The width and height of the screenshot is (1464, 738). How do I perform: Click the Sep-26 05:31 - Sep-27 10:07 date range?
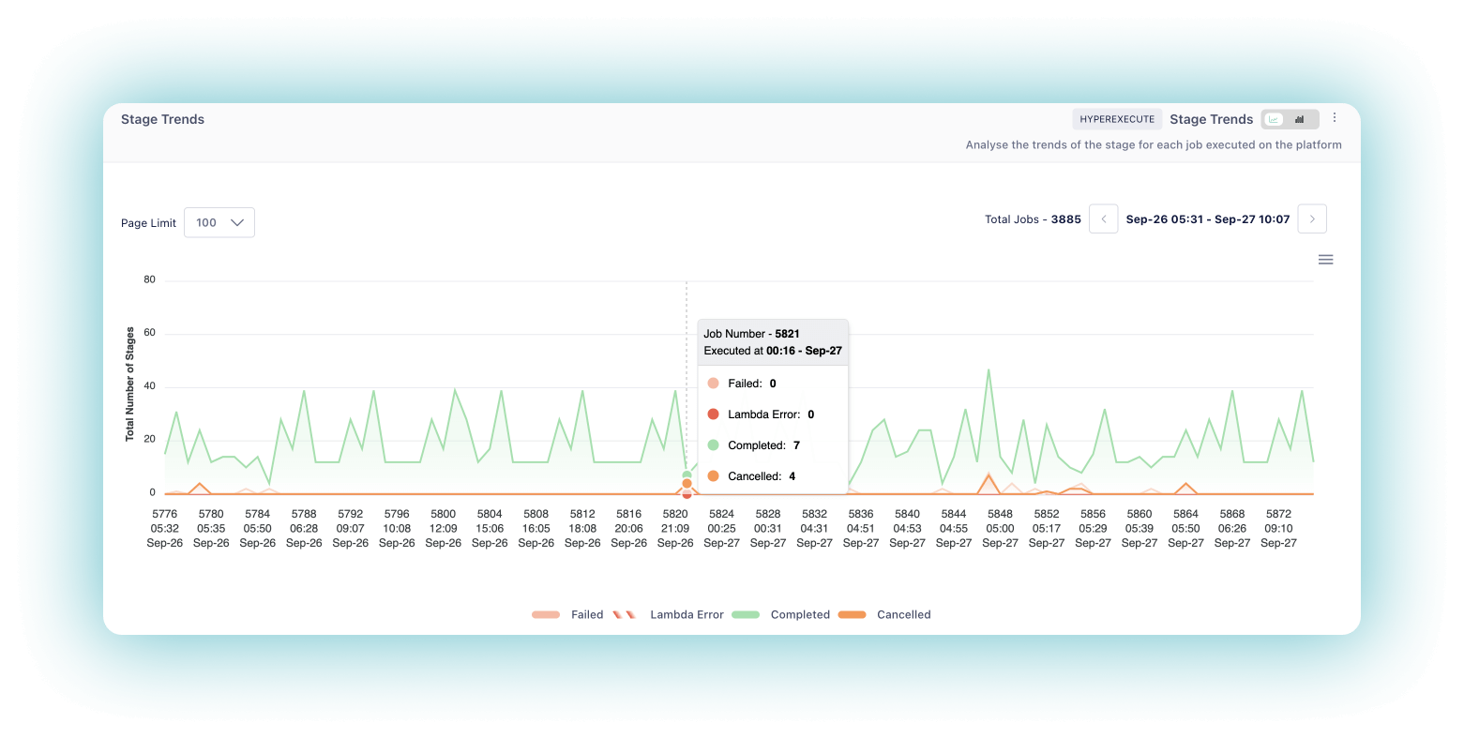pyautogui.click(x=1207, y=219)
